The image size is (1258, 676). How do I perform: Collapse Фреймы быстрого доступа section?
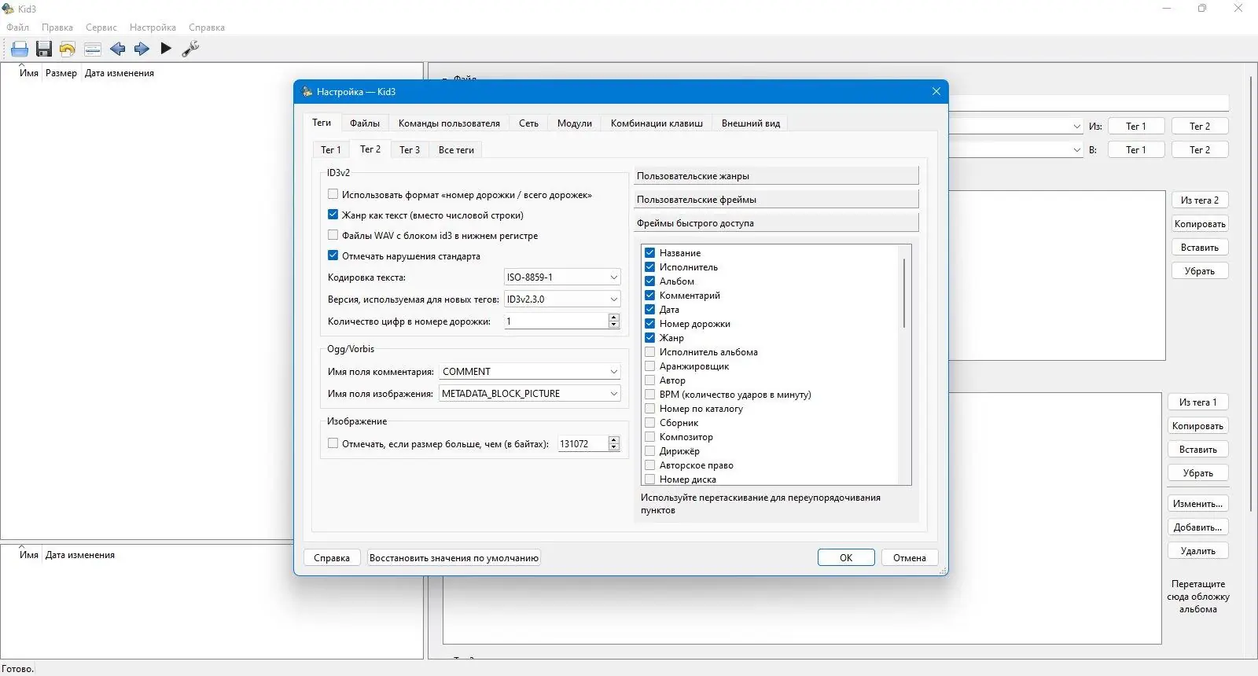pos(776,223)
